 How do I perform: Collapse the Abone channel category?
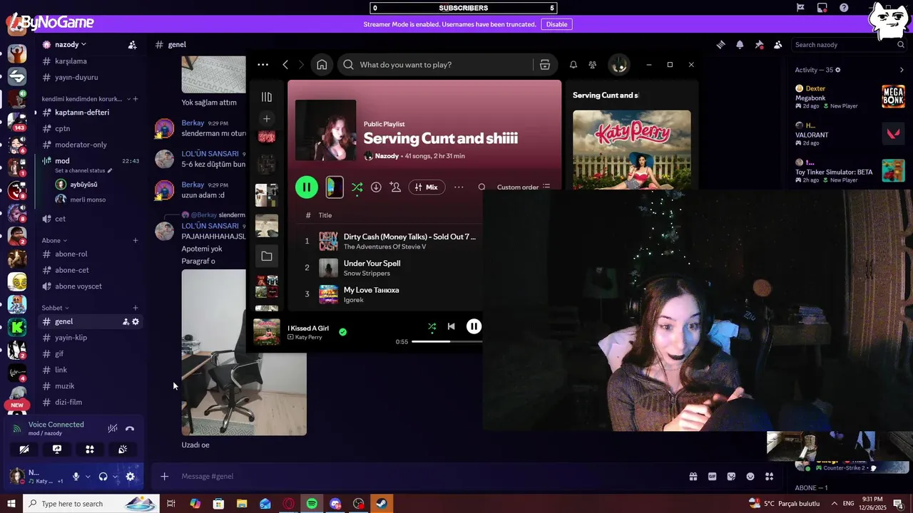(54, 241)
